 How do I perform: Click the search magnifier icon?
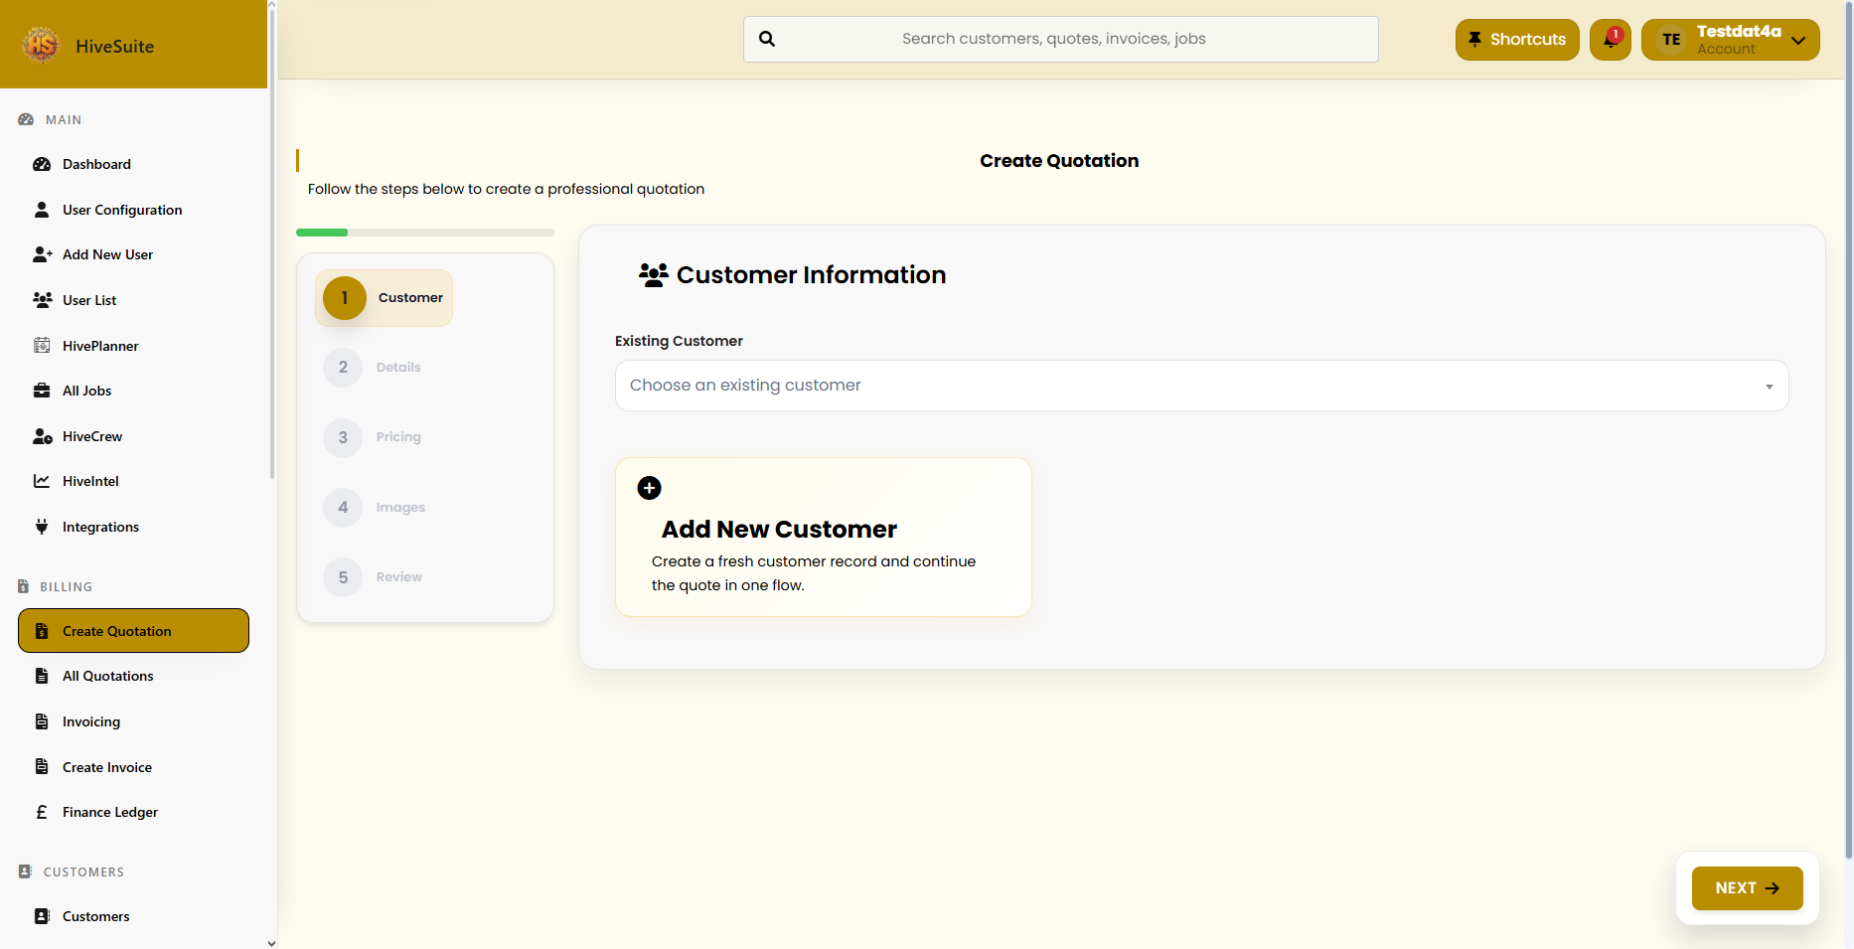pos(767,38)
